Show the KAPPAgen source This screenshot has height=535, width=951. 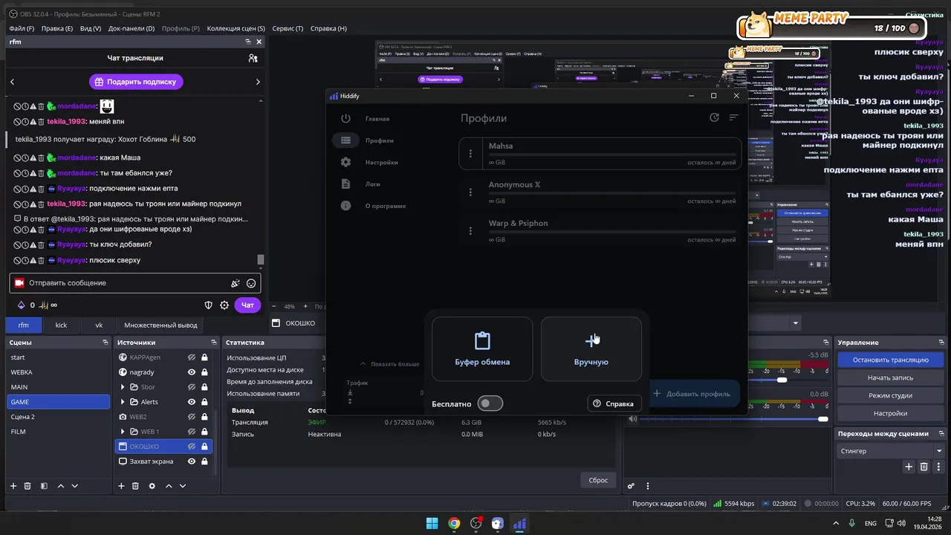(192, 357)
